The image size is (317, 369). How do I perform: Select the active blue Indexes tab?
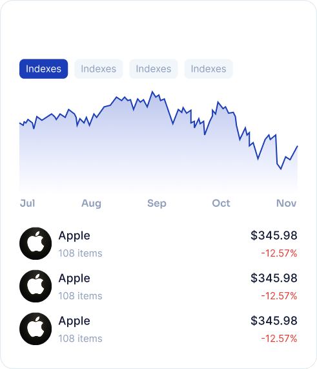(x=43, y=69)
